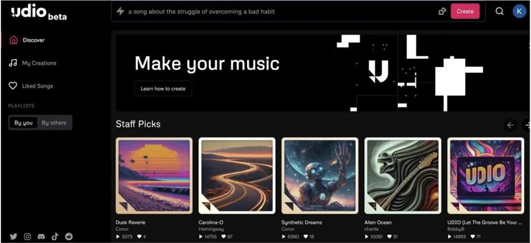Viewport: 531px width, 243px height.
Task: Click the Learn how to create button
Action: pos(163,89)
